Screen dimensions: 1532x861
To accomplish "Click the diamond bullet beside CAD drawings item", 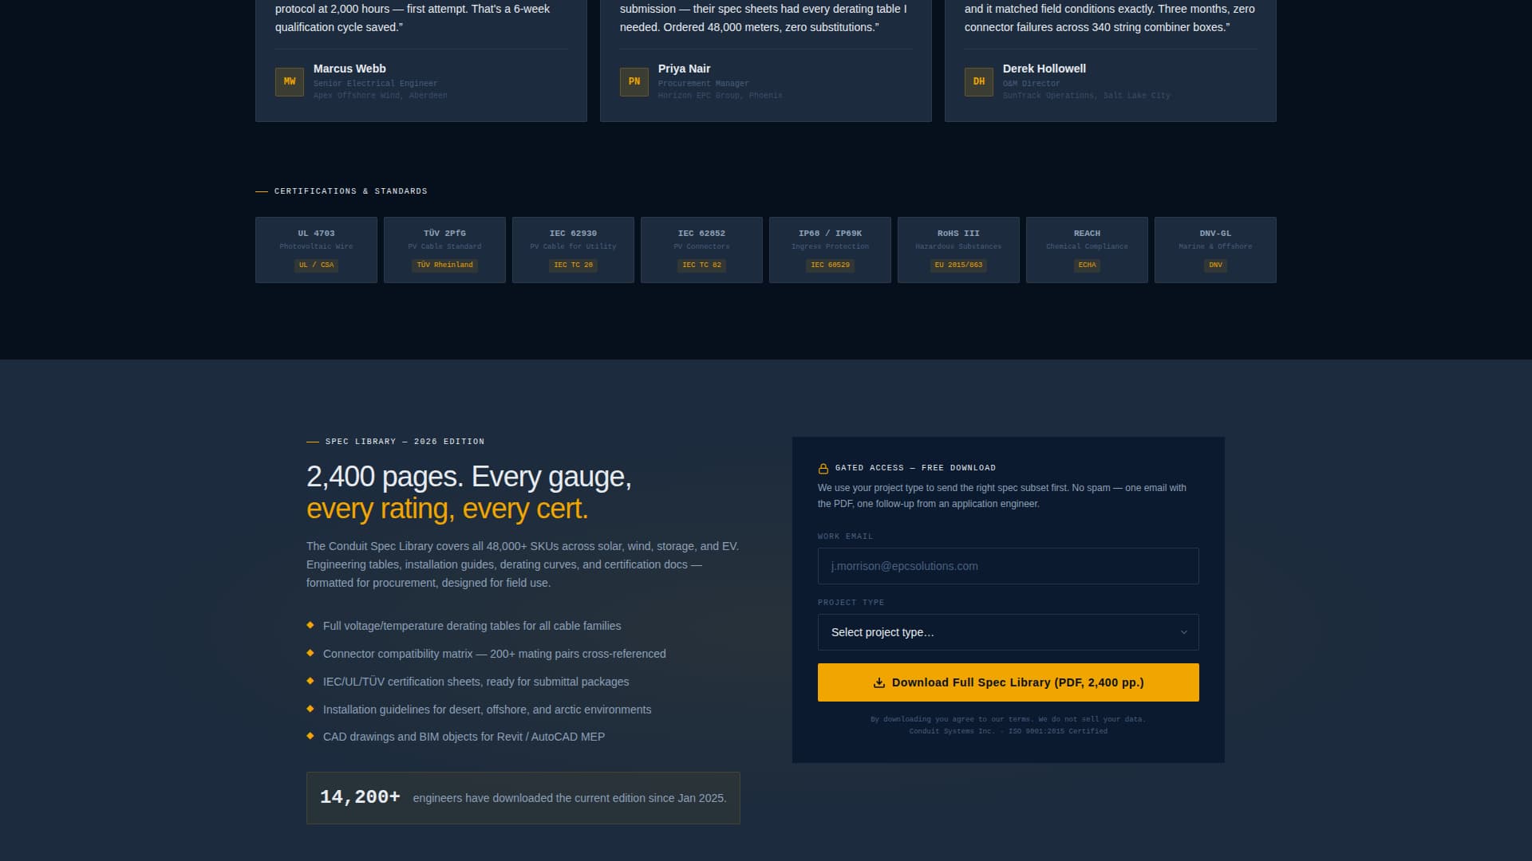I will point(310,736).
